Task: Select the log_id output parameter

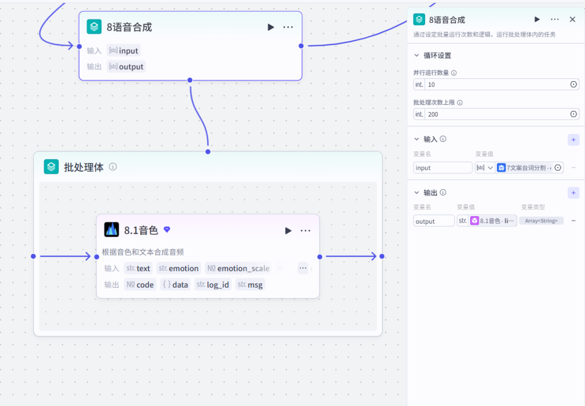Action: tap(213, 285)
